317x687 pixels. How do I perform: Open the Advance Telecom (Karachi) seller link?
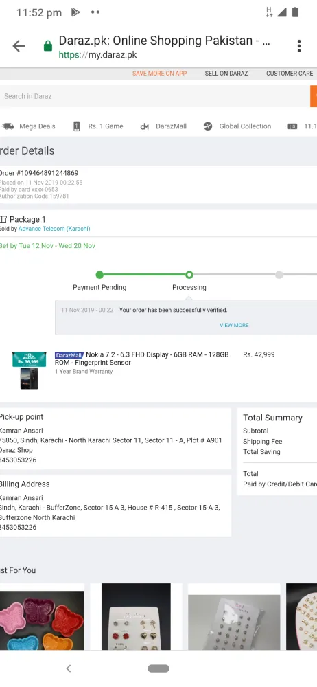pos(54,229)
